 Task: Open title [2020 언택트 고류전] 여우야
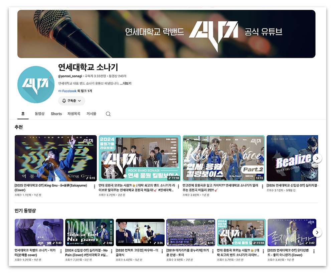click(x=137, y=253)
